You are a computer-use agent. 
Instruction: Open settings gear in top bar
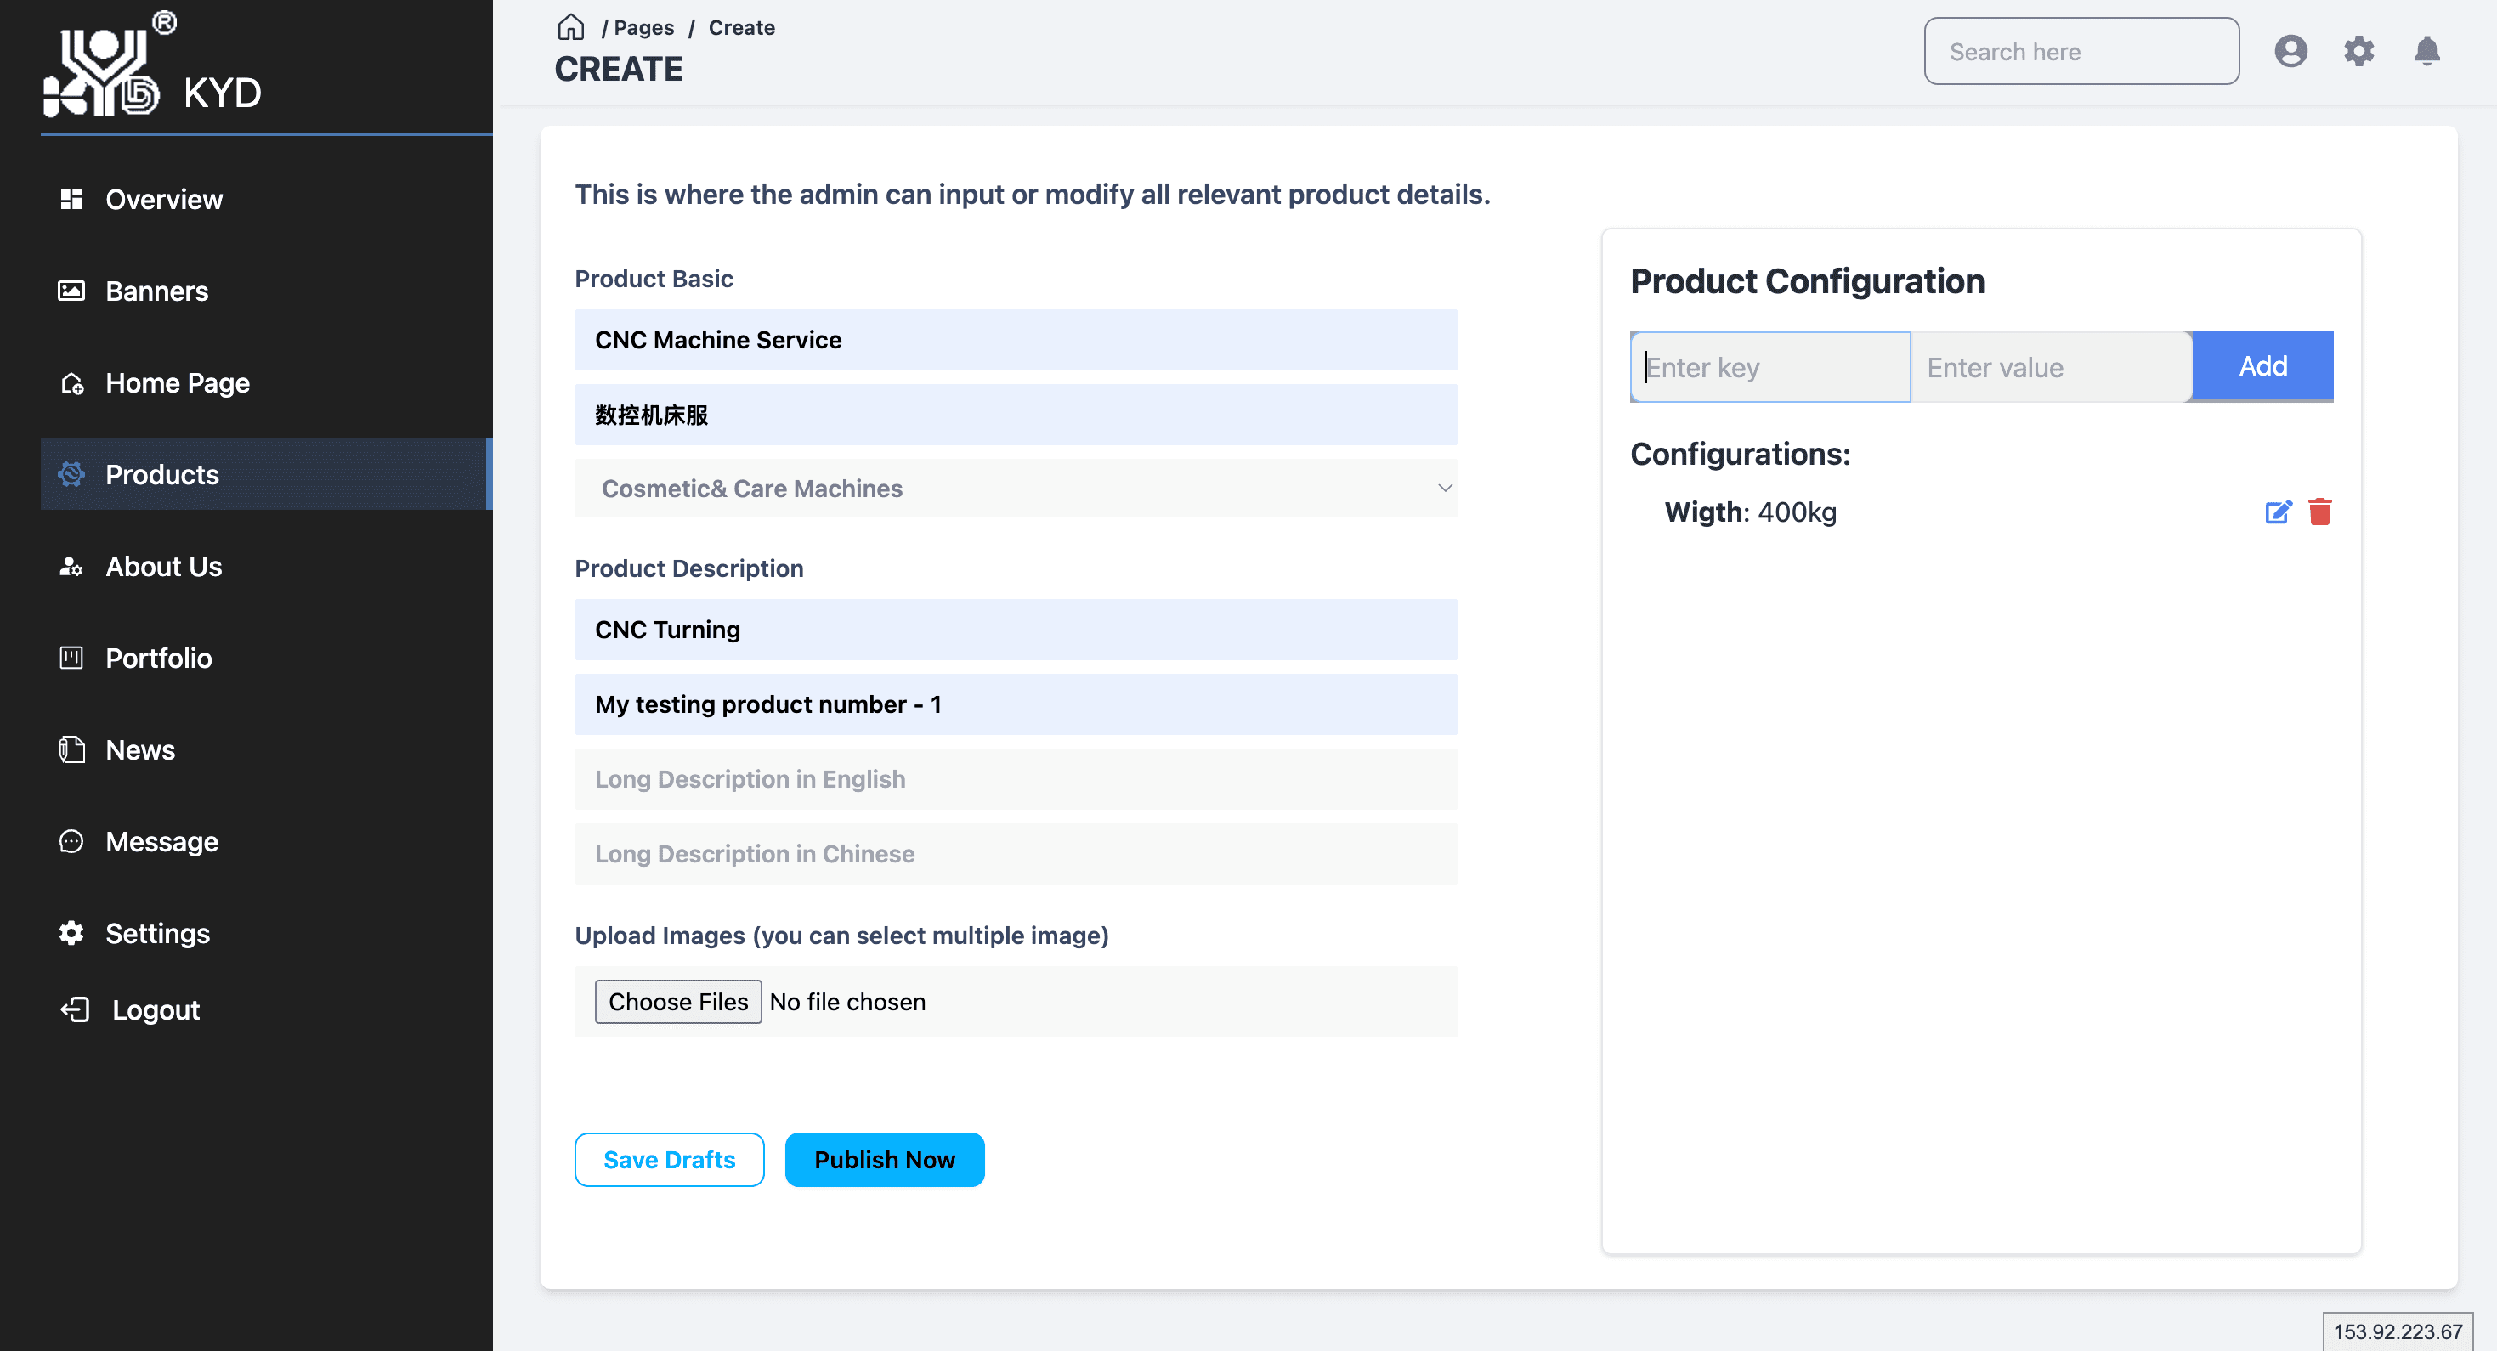pyautogui.click(x=2358, y=50)
